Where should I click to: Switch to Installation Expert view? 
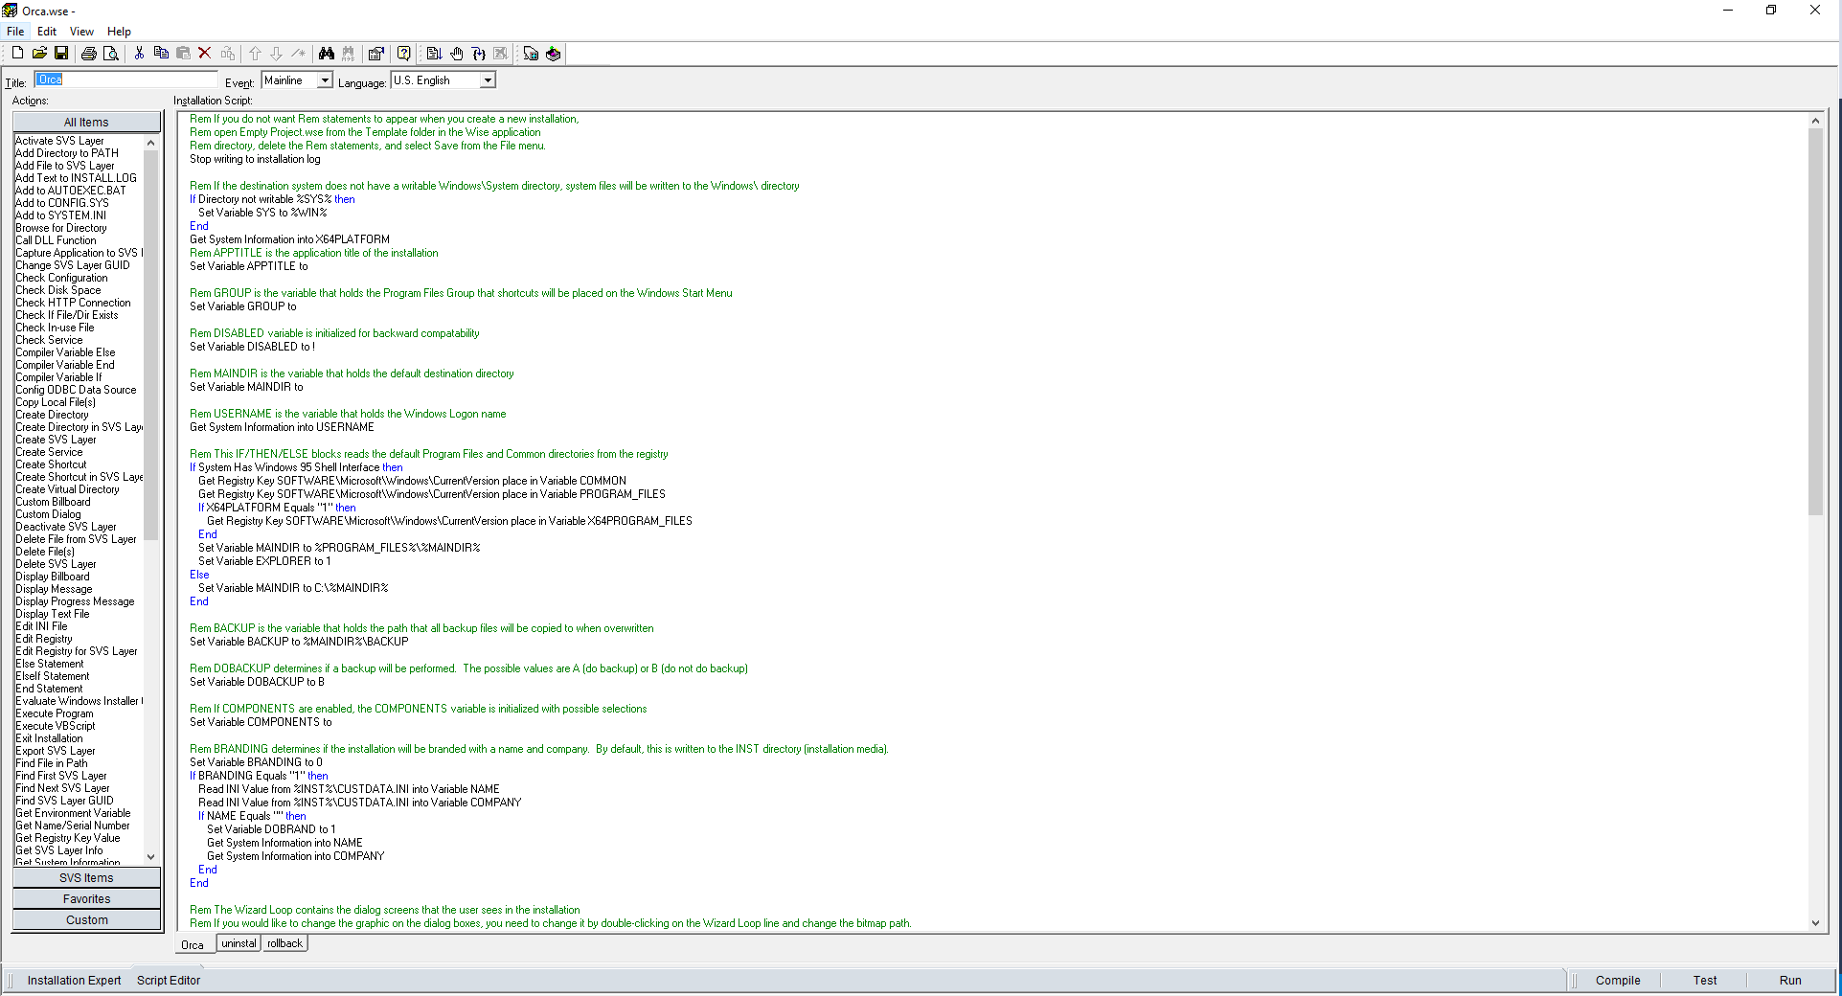coord(74,981)
